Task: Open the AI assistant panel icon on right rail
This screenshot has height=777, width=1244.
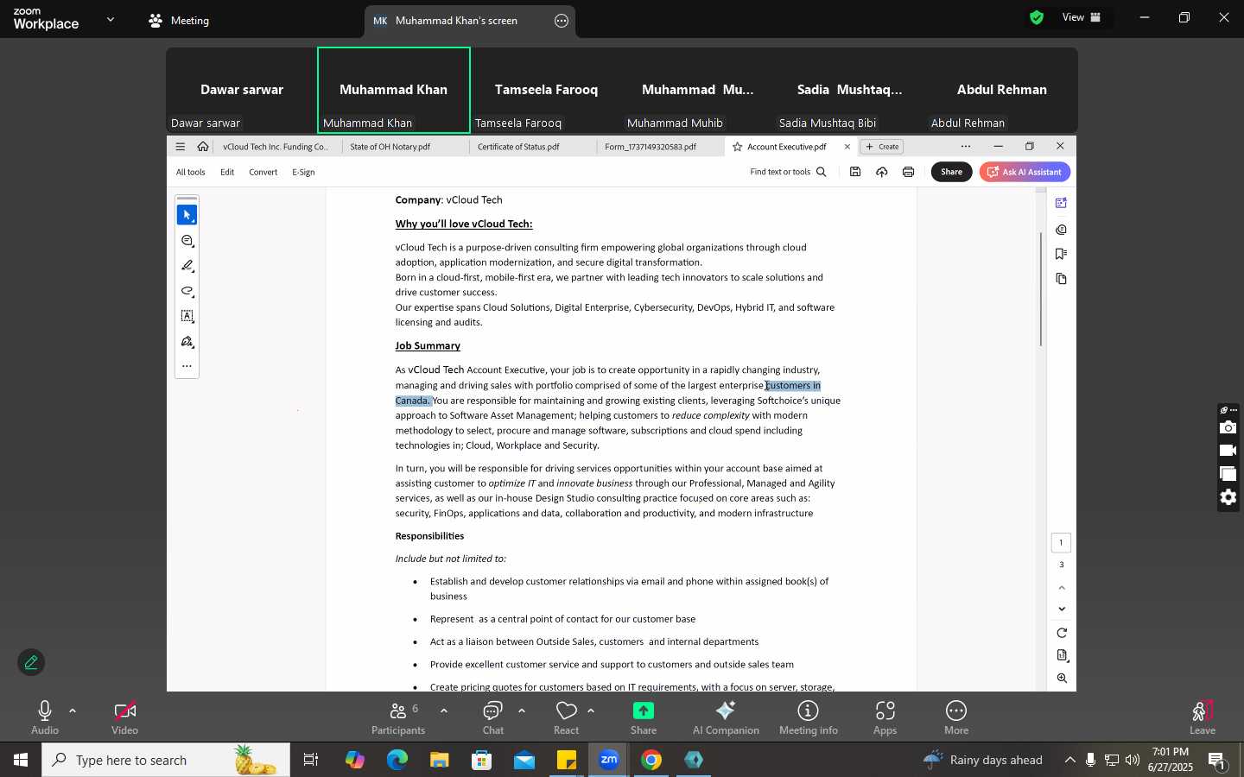Action: (x=1062, y=204)
